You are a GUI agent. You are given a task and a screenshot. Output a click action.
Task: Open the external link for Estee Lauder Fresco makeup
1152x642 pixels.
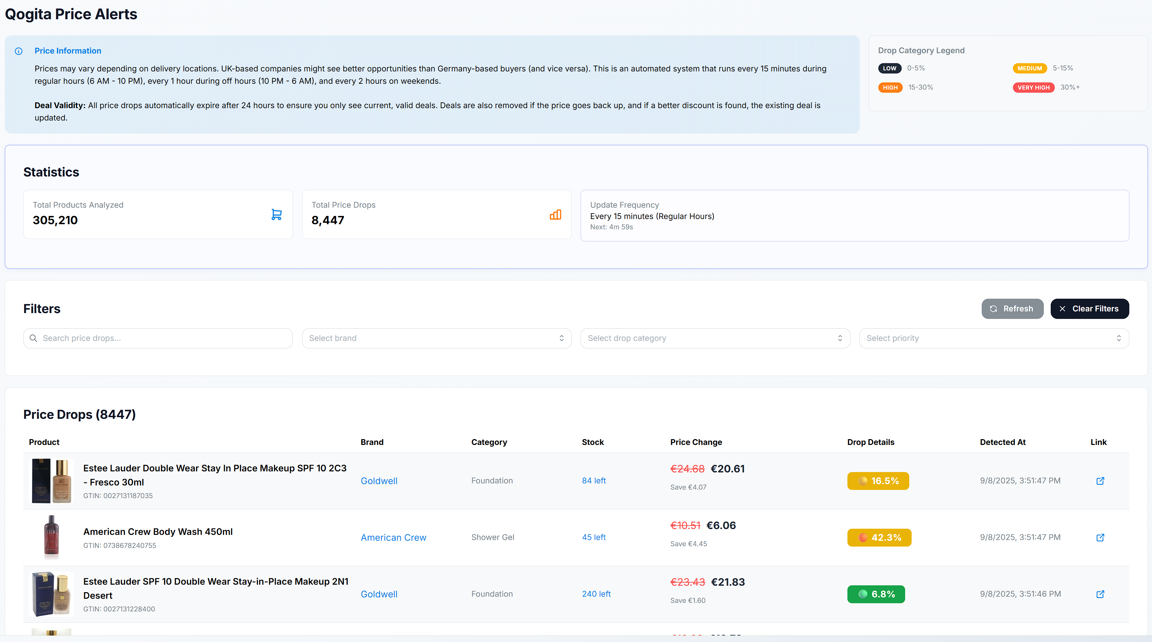(1100, 481)
